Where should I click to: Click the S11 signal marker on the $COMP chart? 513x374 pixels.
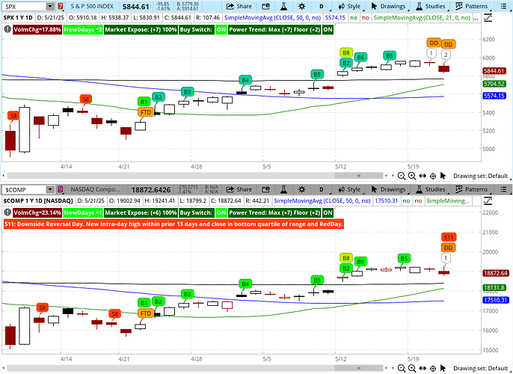[449, 237]
